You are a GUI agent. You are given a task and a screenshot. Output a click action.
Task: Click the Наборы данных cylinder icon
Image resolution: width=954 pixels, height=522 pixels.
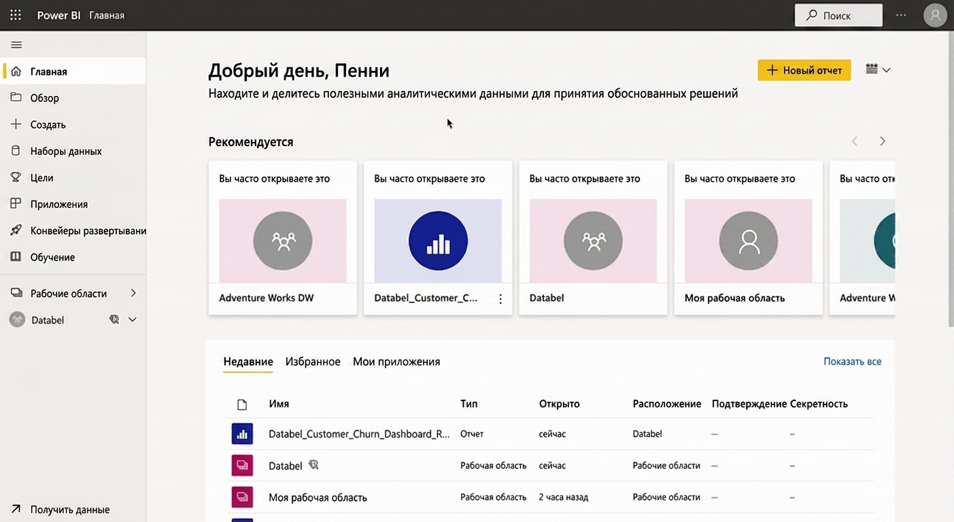point(16,151)
